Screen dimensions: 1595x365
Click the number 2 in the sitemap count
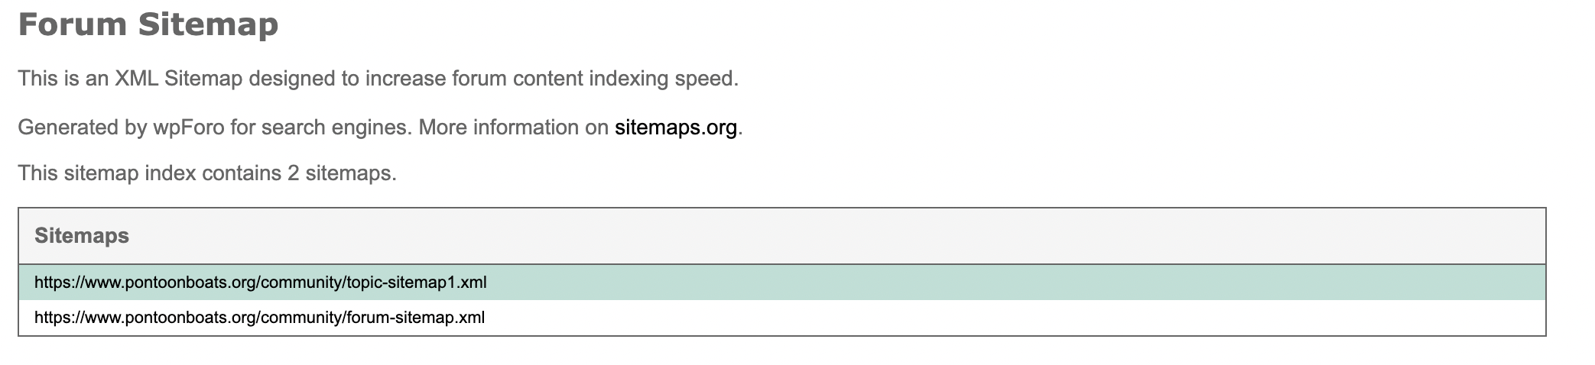(x=294, y=173)
